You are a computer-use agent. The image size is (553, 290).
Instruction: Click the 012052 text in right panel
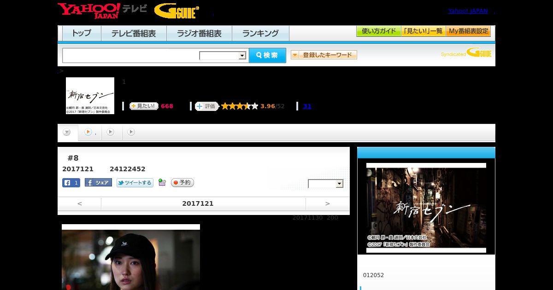pyautogui.click(x=373, y=275)
